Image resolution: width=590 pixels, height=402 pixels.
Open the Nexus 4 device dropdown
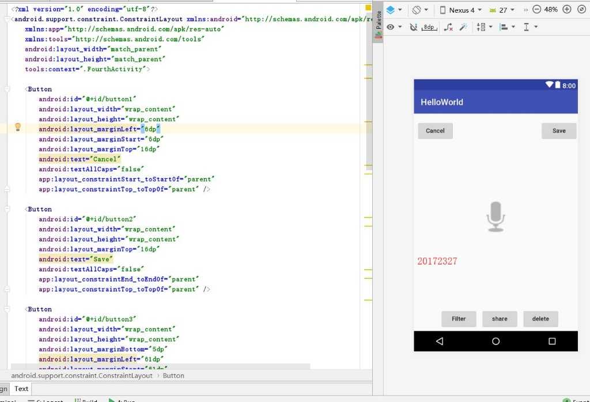point(461,10)
